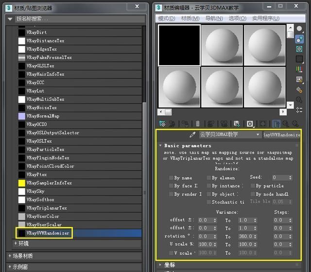
Task: Enable the V scale checkbox
Action: (171, 253)
